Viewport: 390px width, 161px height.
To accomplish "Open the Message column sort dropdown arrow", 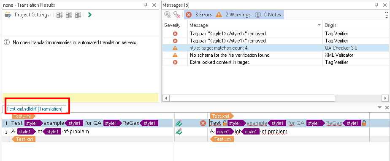I will [x=319, y=25].
